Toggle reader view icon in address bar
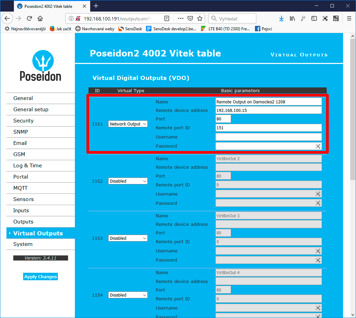Image resolution: width=356 pixels, height=318 pixels. click(x=167, y=18)
